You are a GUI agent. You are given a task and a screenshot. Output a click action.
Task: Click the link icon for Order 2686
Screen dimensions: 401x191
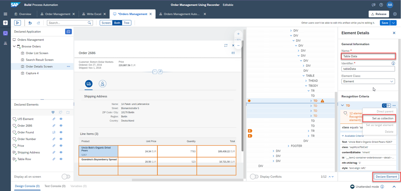coord(54,126)
